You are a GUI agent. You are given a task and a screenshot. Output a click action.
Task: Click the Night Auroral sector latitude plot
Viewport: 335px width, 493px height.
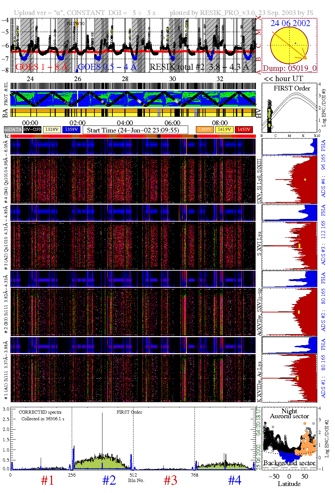(289, 438)
